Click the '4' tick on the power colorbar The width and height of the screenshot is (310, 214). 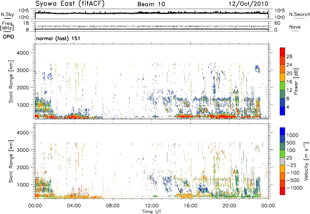[x=288, y=107]
